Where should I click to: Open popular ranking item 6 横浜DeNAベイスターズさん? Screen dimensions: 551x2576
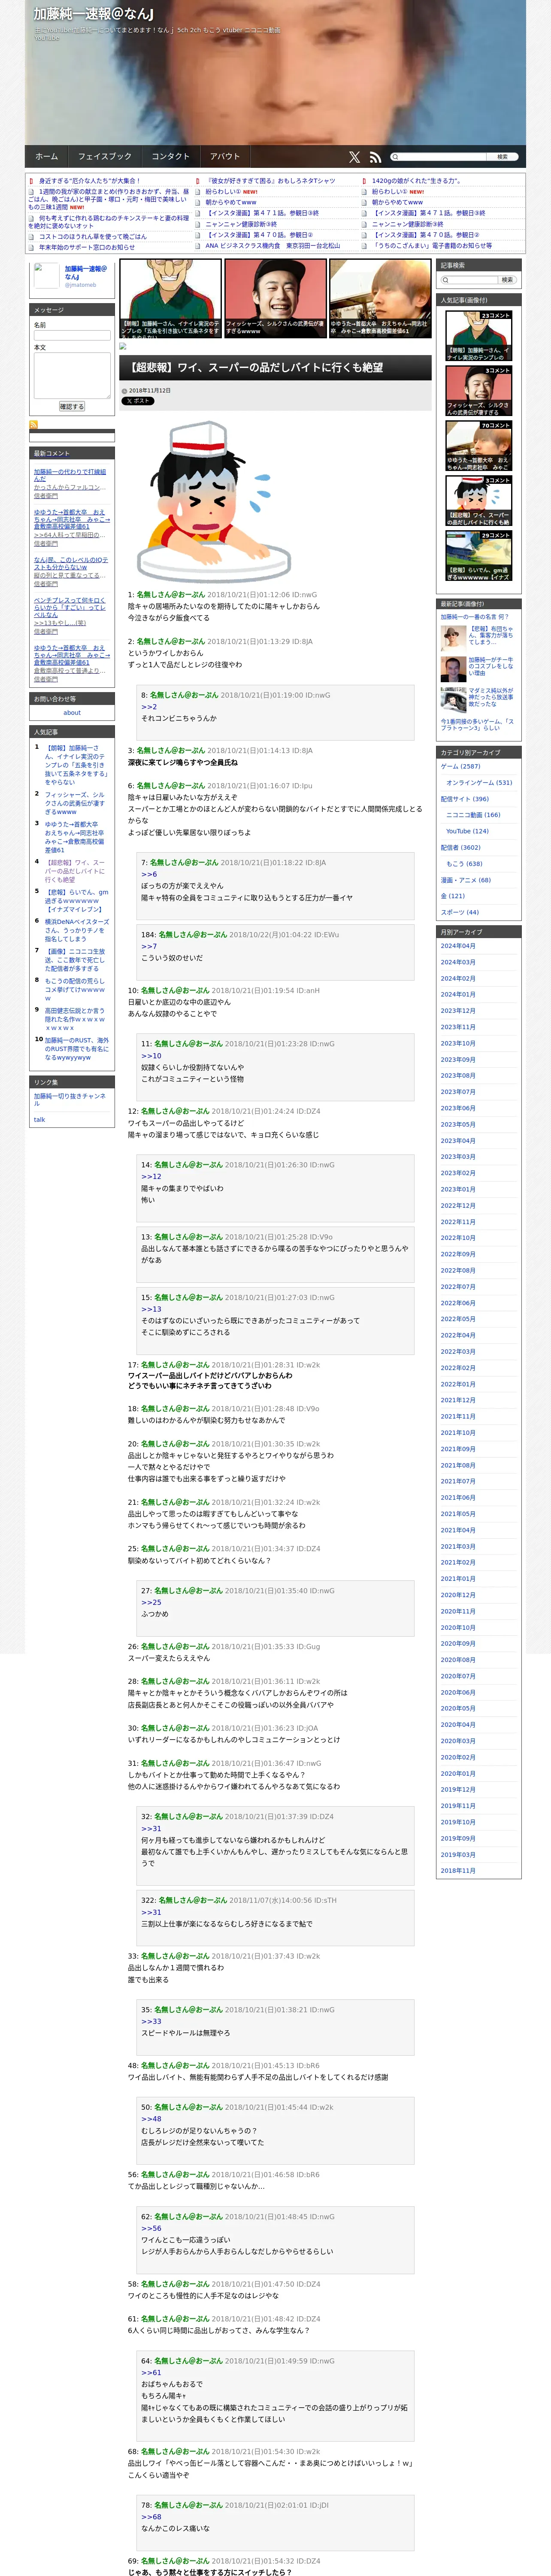click(76, 930)
